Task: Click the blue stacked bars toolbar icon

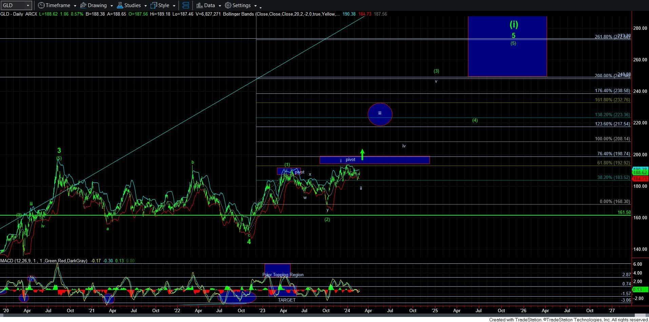Action: point(185,5)
